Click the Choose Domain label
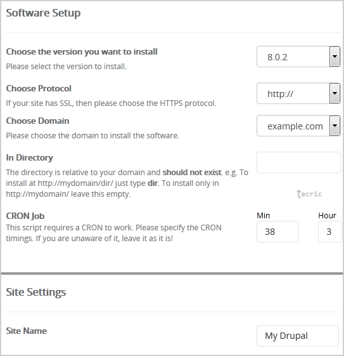This screenshot has height=356, width=344. (x=37, y=121)
